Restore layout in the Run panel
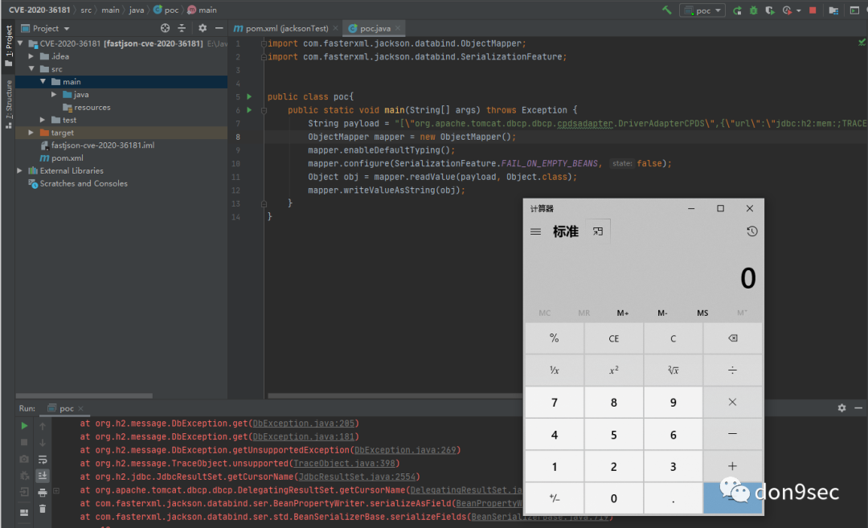This screenshot has height=528, width=868. (x=24, y=513)
